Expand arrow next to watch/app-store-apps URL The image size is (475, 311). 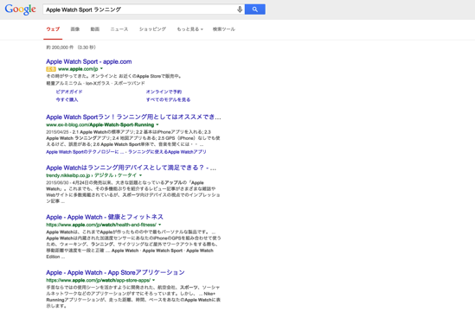pos(154,280)
